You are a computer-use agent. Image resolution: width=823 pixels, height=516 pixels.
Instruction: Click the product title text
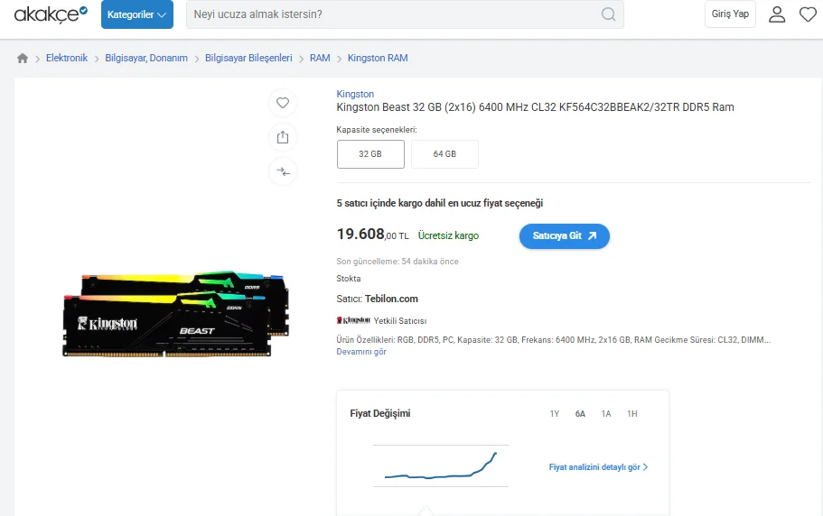[x=536, y=107]
